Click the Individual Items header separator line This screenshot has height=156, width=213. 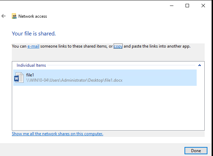[121, 65]
